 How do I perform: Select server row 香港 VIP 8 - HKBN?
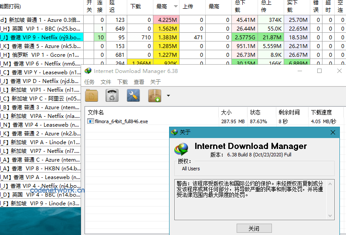(41, 169)
